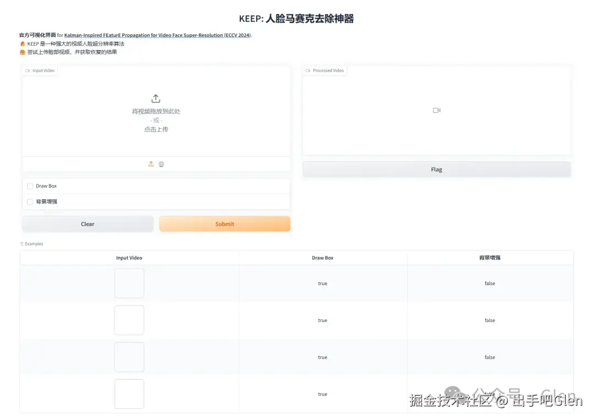Click the Flag button
595x420 pixels.
(x=436, y=170)
